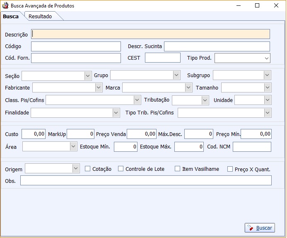Open the Tipo Prod. combo box
The image size is (287, 238).
[267, 58]
